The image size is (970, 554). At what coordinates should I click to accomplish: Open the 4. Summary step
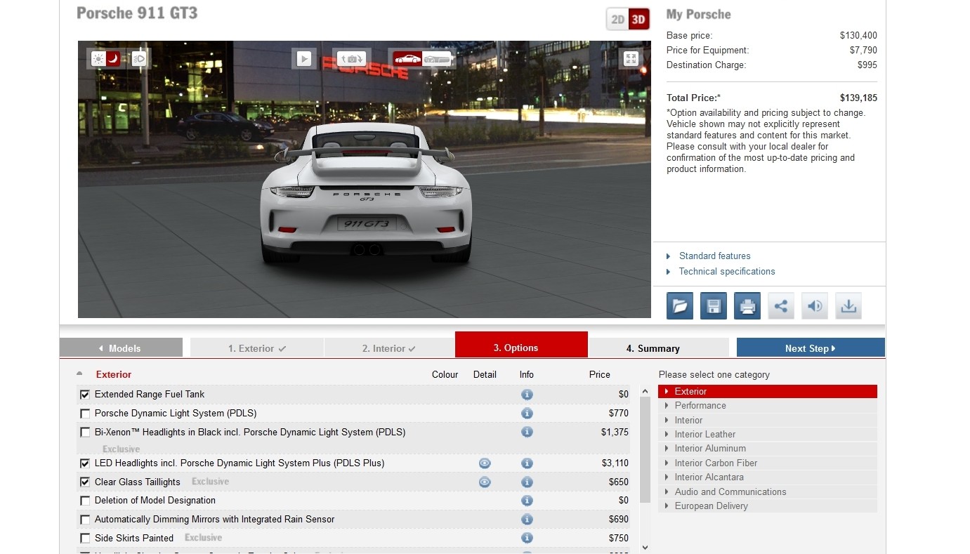pos(659,348)
